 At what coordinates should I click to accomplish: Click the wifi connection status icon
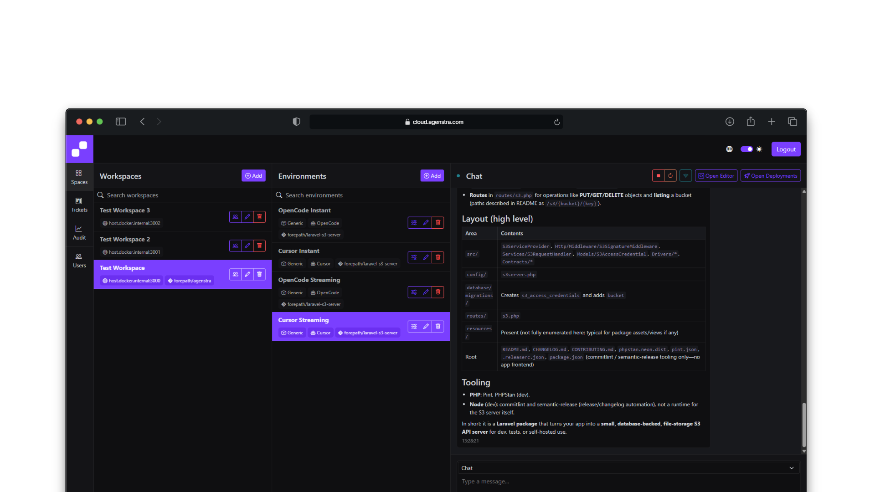coord(685,176)
